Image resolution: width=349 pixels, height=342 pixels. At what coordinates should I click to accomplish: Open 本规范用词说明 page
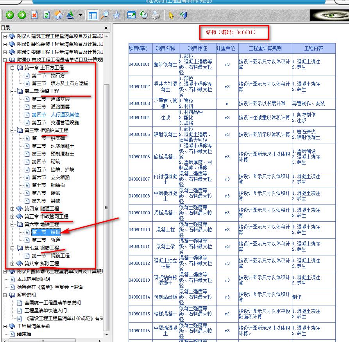(33, 279)
